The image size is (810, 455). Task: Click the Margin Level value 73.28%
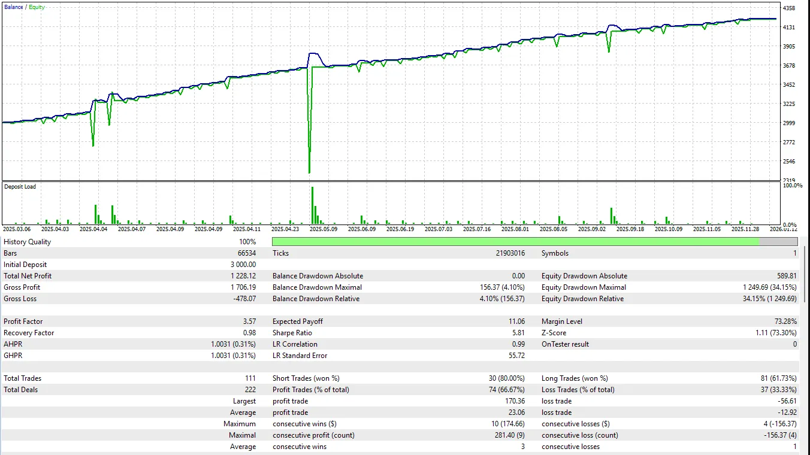coord(785,321)
